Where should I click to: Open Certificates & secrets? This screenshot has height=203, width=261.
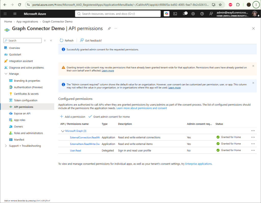26,94
